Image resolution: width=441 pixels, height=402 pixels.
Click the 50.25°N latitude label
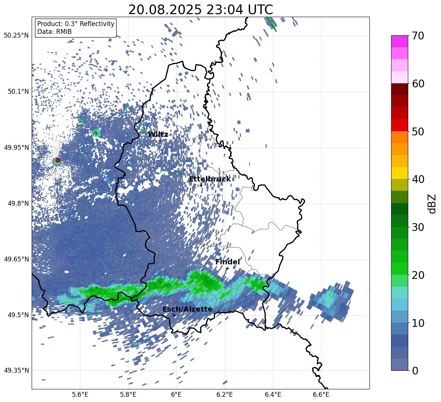[x=16, y=36]
